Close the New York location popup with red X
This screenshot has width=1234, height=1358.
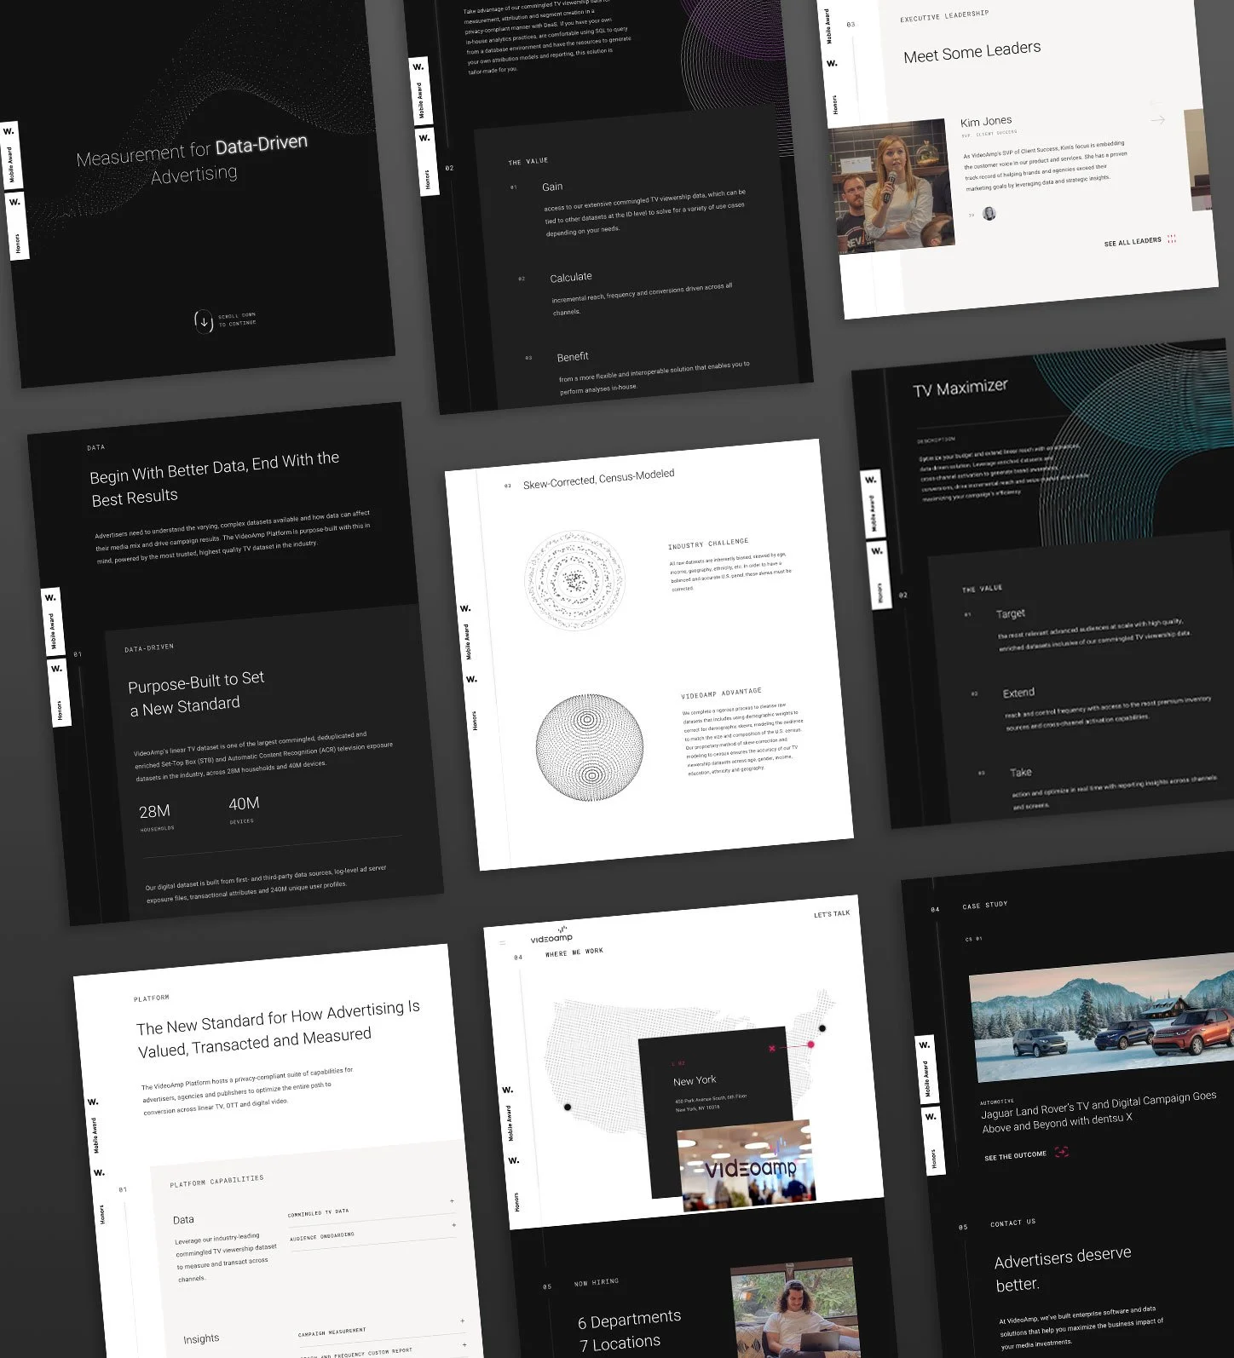click(772, 1048)
